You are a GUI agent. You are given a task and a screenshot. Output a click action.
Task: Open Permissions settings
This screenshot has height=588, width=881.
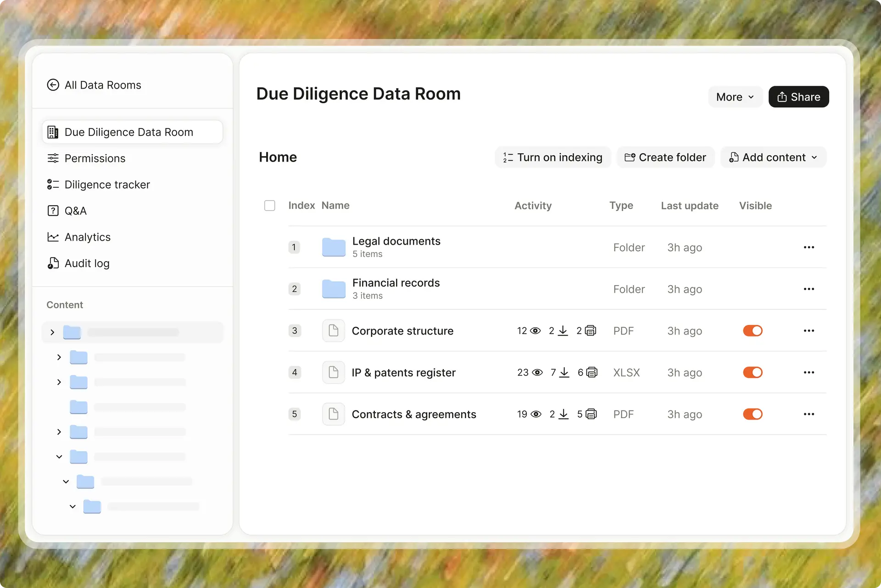tap(86, 158)
